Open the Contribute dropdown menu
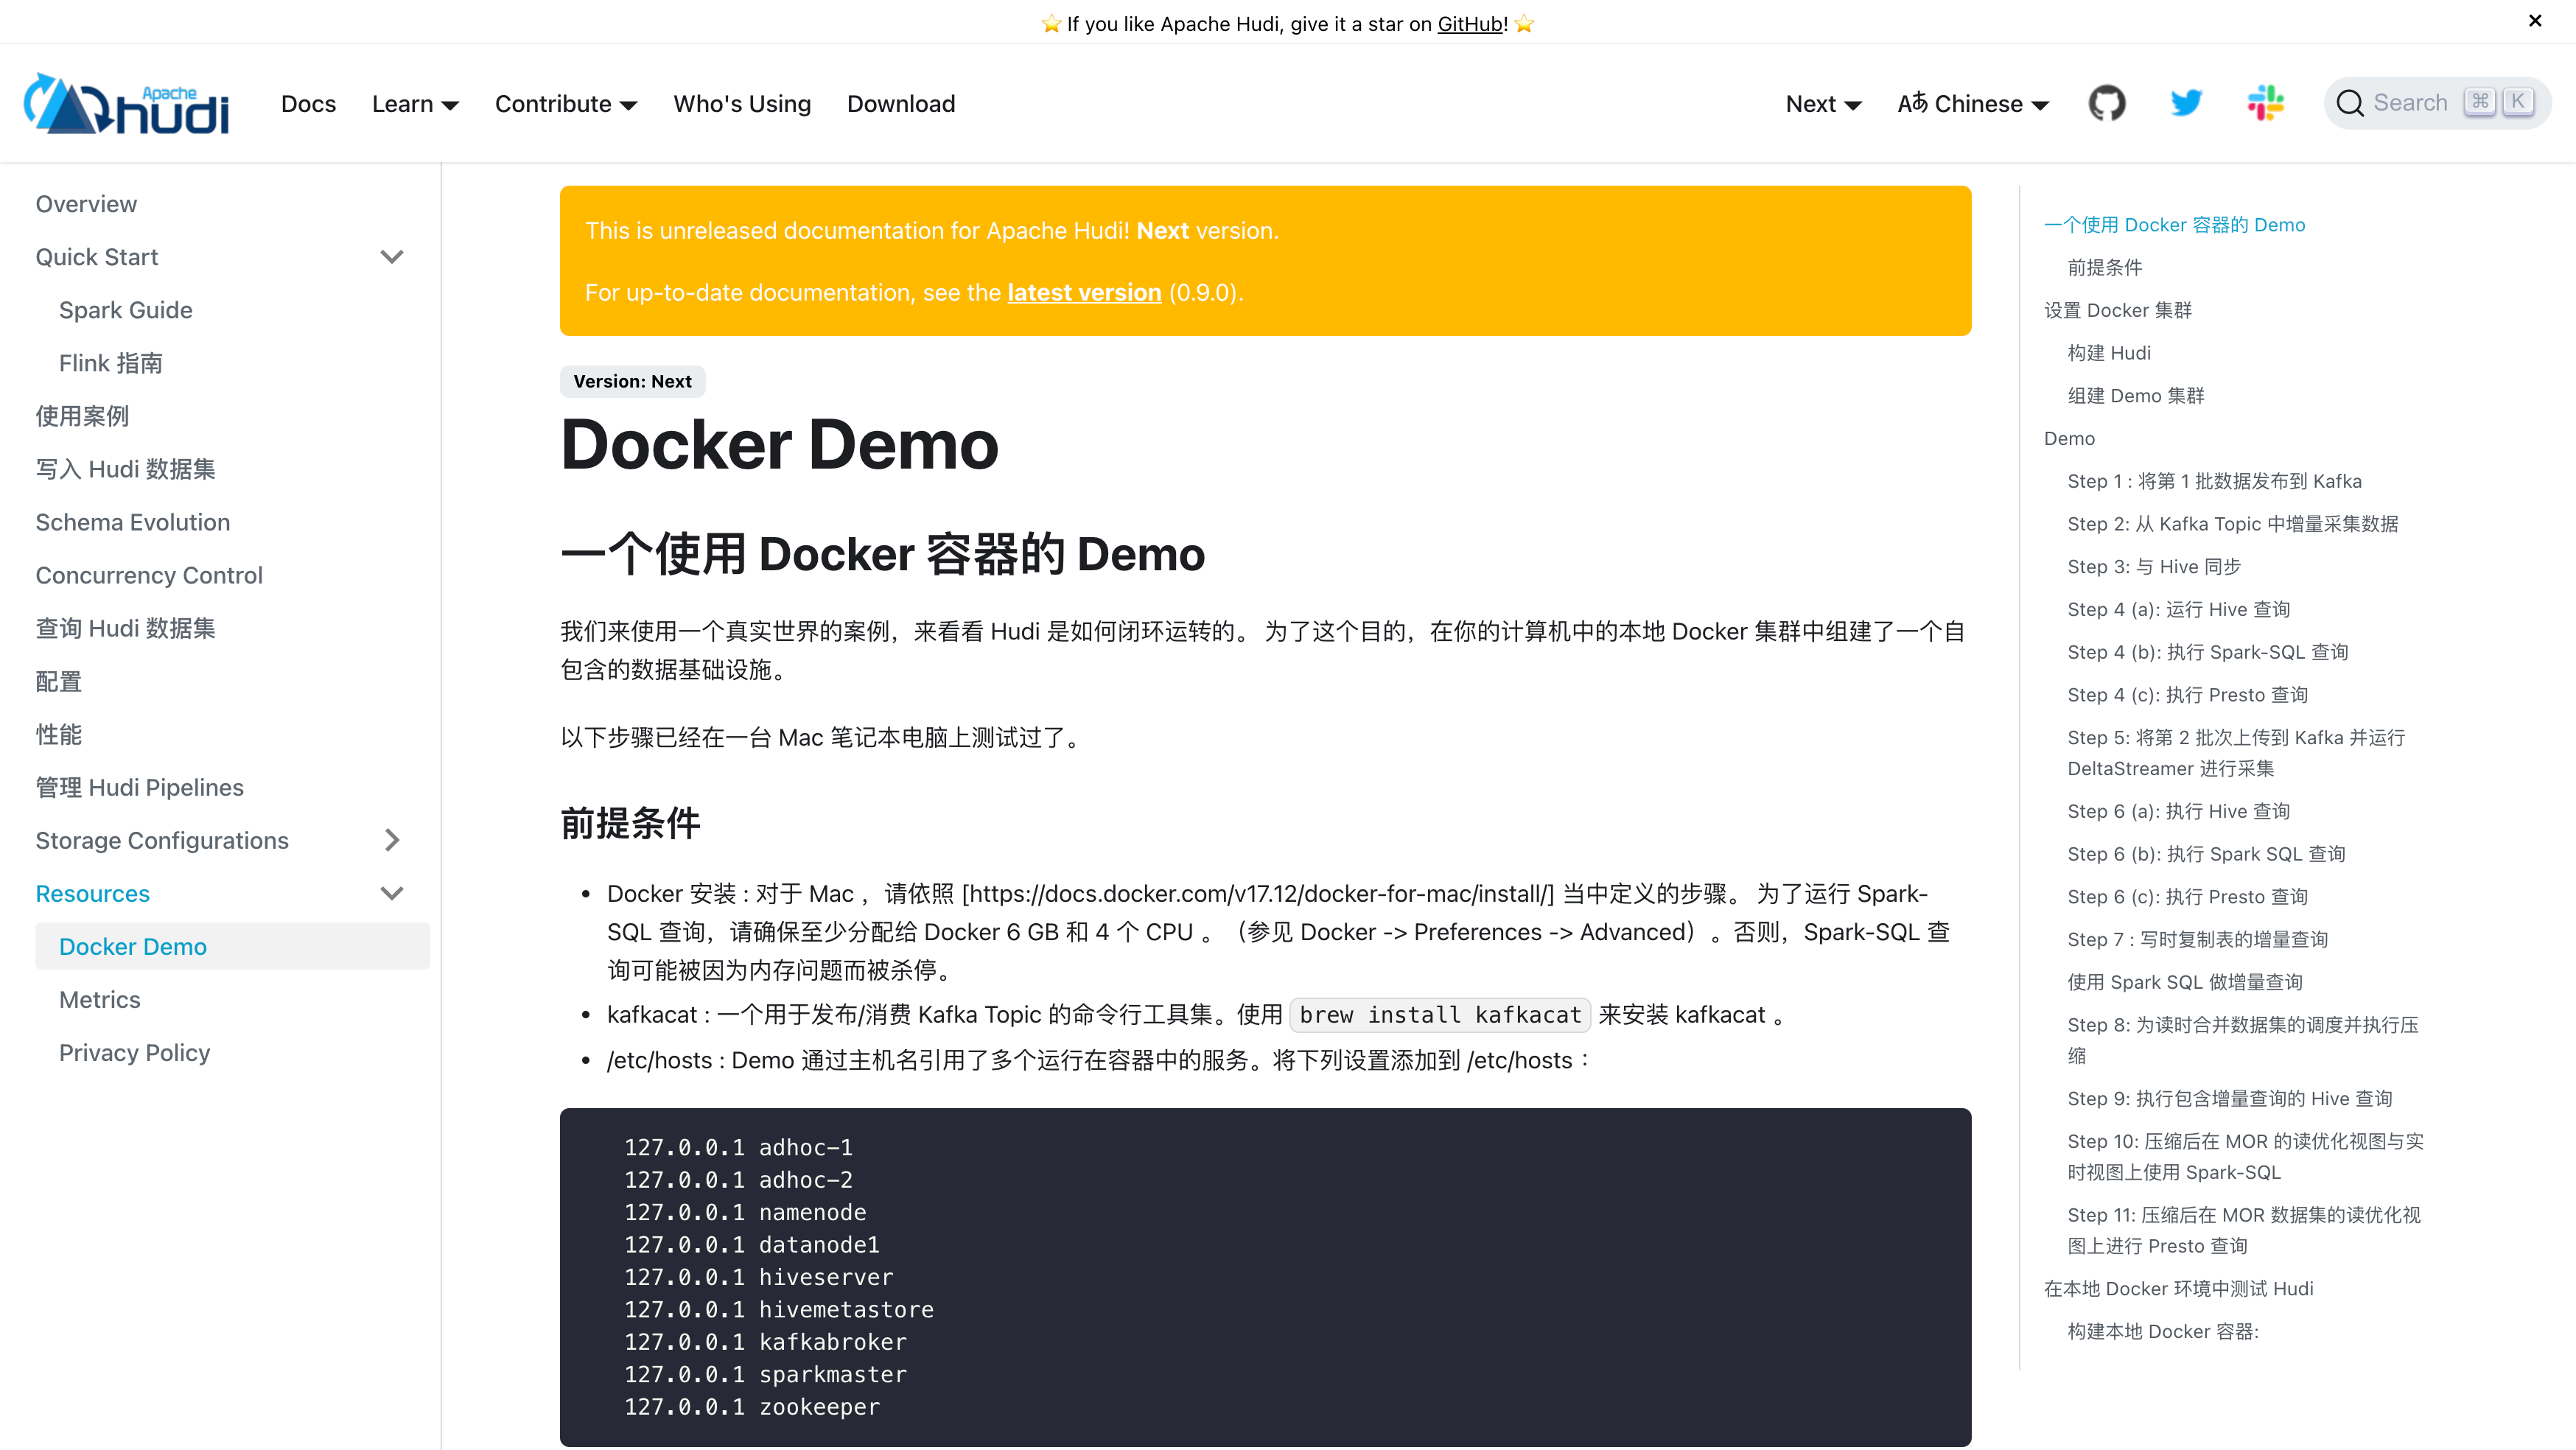The height and width of the screenshot is (1450, 2576). tap(565, 104)
